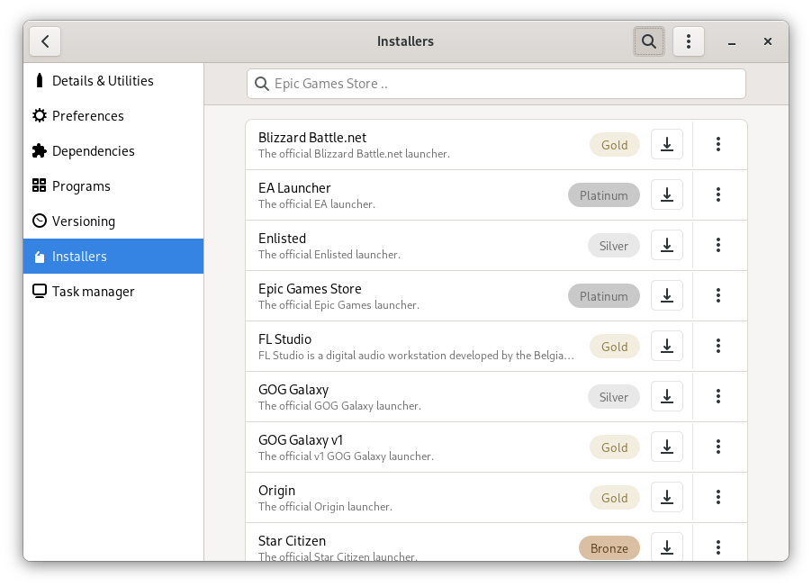Screen dimensions: 812x587
Task: Download the FL Studio installer
Action: click(667, 346)
